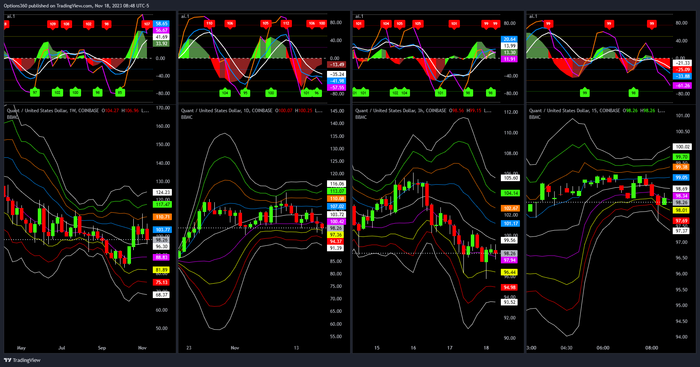Click the magenta 56.67 oscillator value
Screen dimensions: 700x367
(x=161, y=30)
